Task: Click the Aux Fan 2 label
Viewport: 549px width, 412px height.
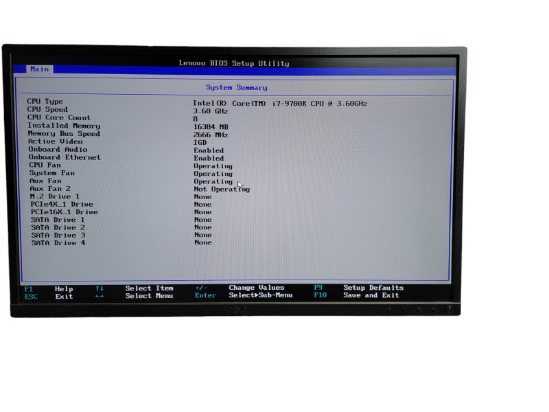Action: click(50, 189)
